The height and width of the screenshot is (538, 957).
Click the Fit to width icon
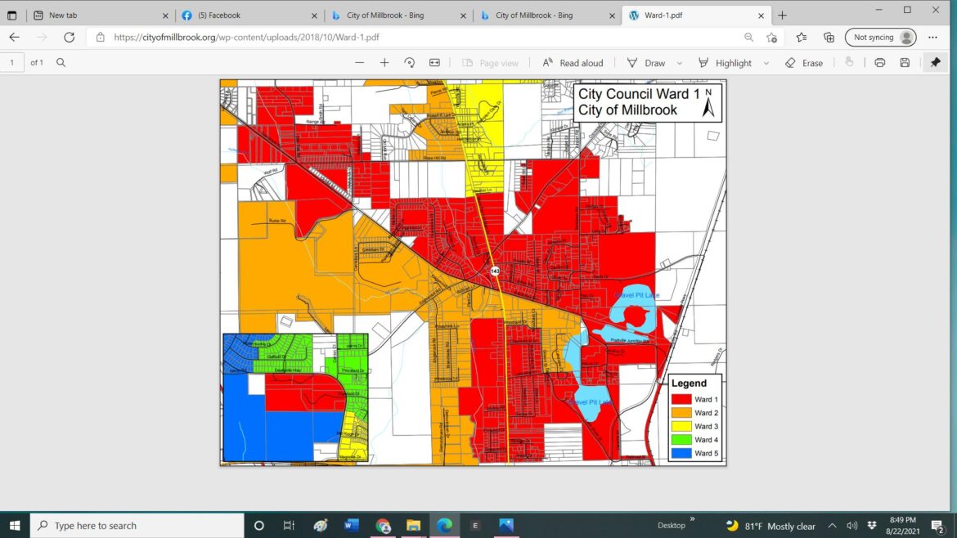[x=434, y=63]
